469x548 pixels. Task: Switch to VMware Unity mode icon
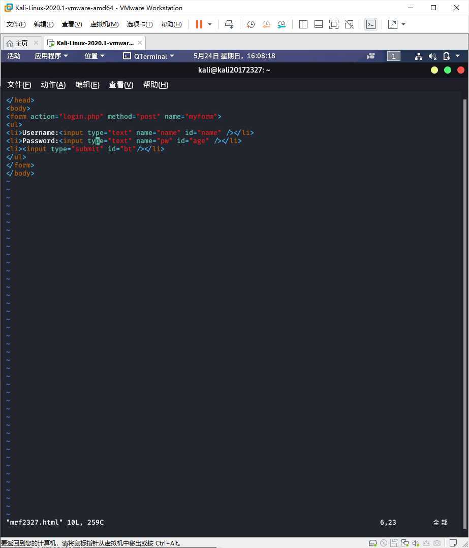[349, 24]
